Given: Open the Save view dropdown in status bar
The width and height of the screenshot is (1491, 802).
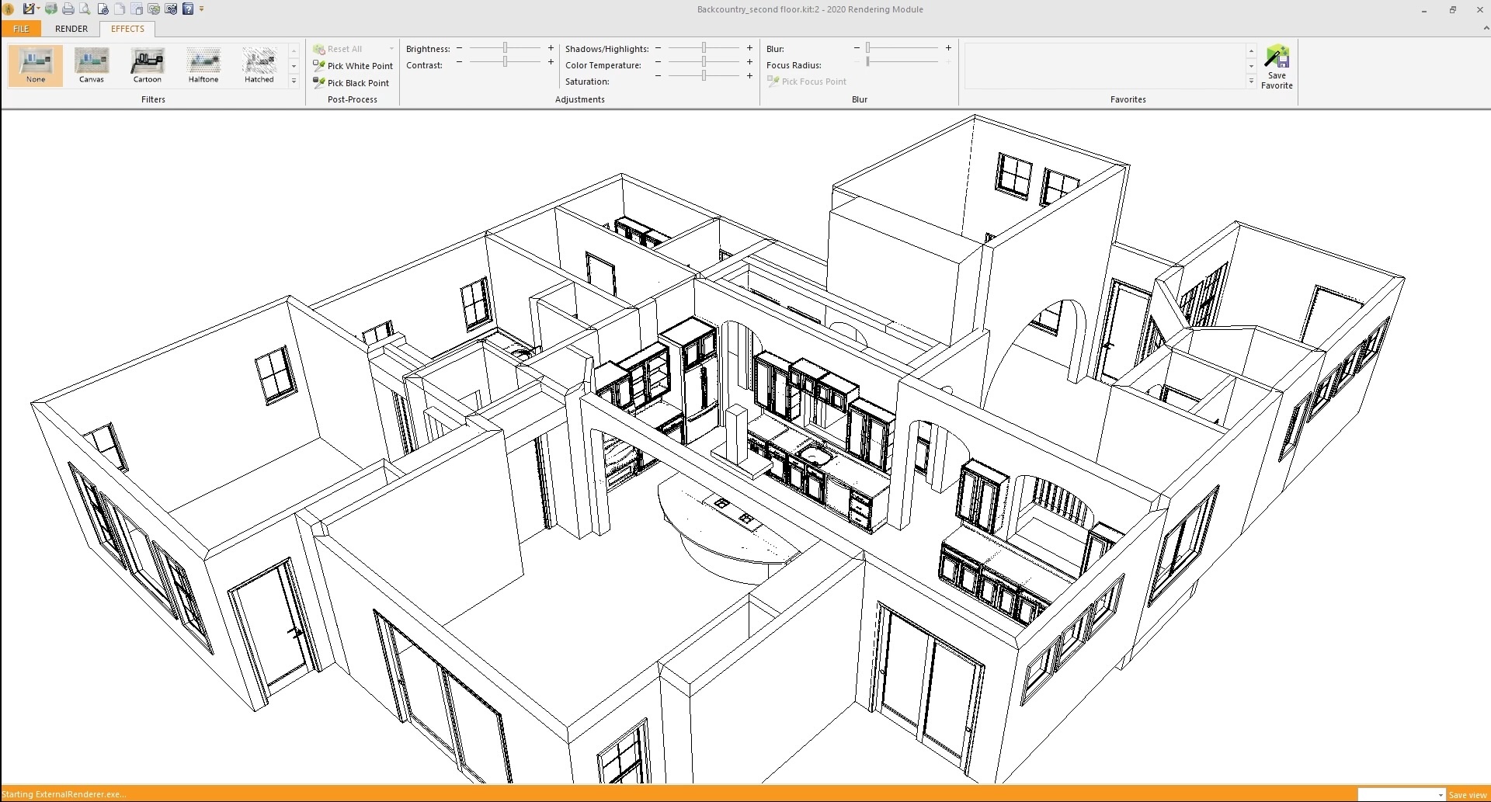Looking at the screenshot, I should point(1441,795).
